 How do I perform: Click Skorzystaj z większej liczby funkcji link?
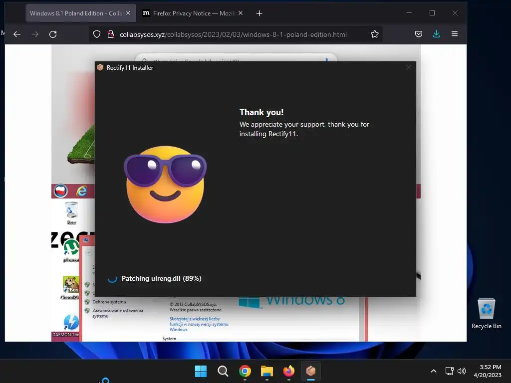[199, 324]
